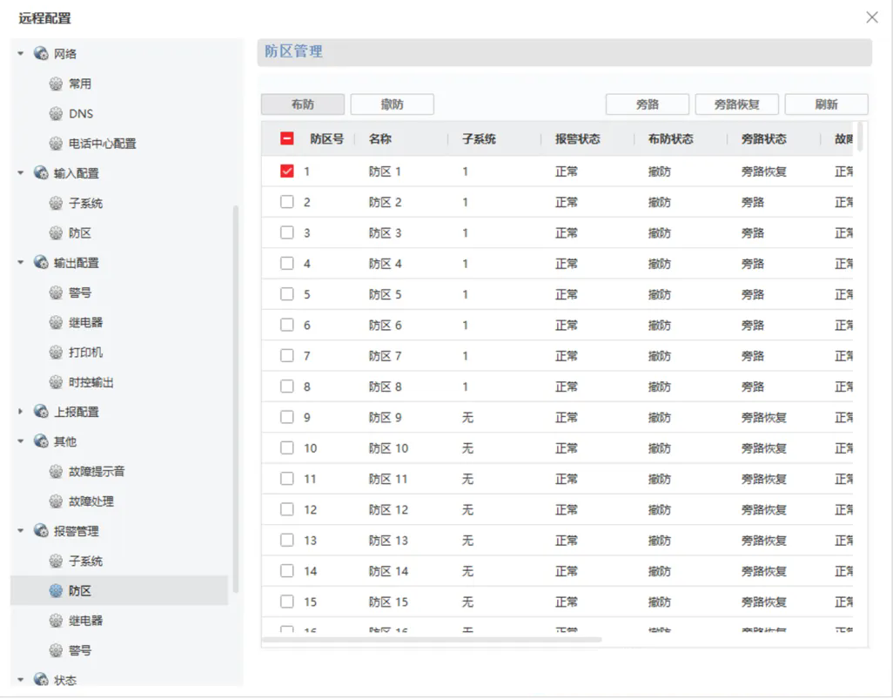Uncheck the checkbox for 防区 1
This screenshot has height=699, width=893.
[x=287, y=171]
